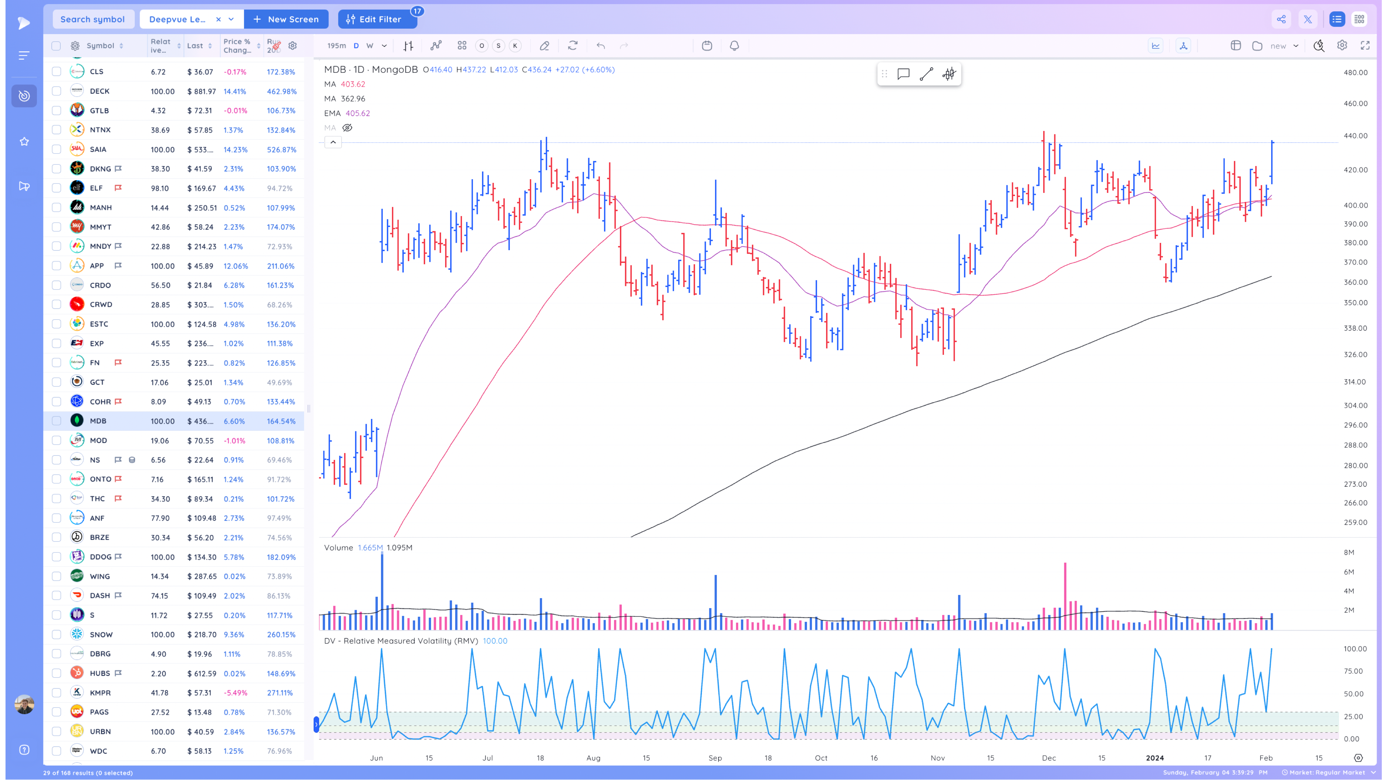Screen dimensions: 1388x780
Task: Click the share icon in top bar
Action: coord(1281,19)
